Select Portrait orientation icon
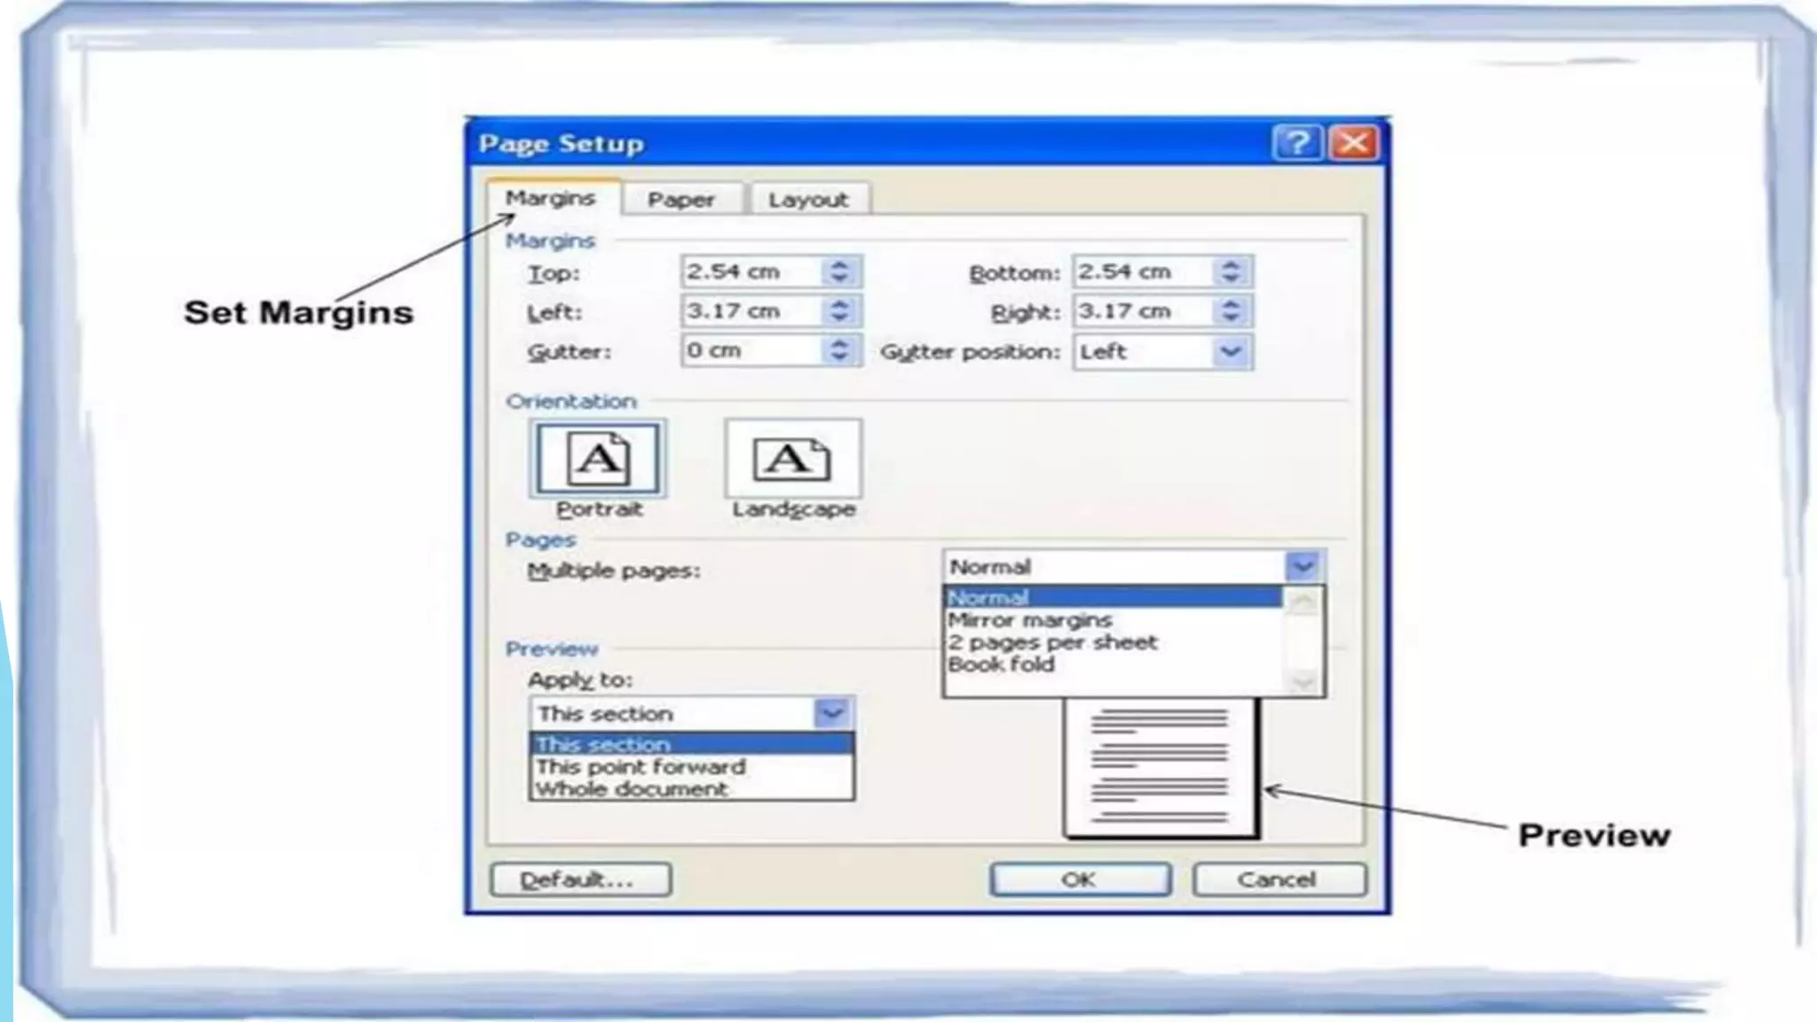The height and width of the screenshot is (1022, 1817). tap(597, 459)
